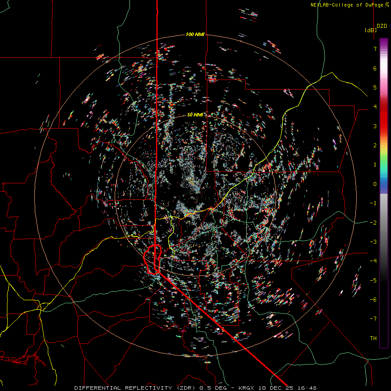
Task: Select the -3 scale value
Action: [373, 242]
